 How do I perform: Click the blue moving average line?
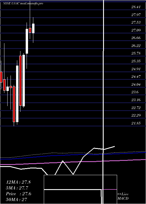pyautogui.click(x=73, y=155)
